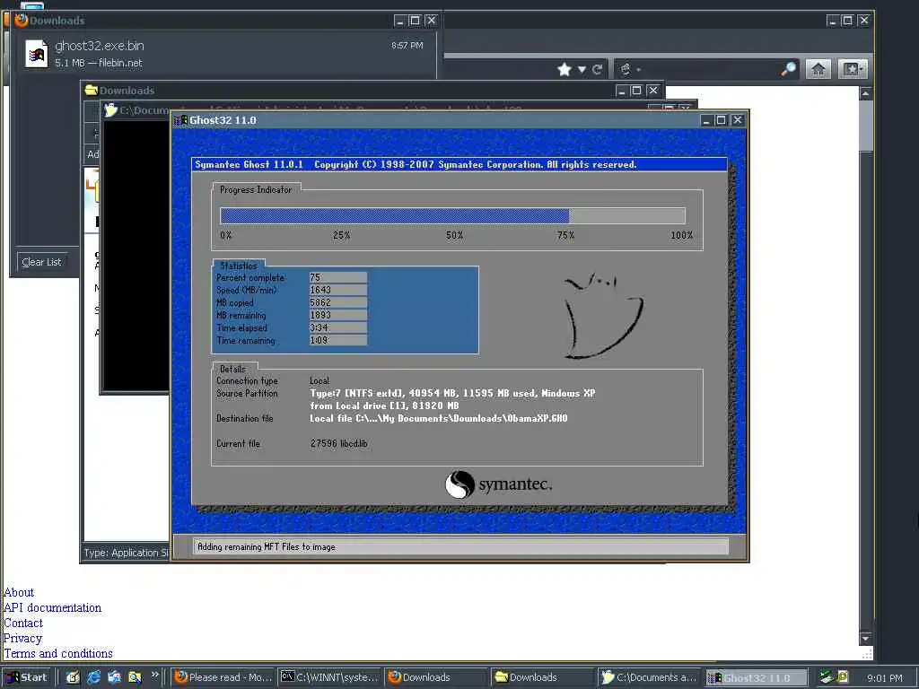The image size is (919, 689).
Task: Expand the quick launch overflow chevron
Action: [x=154, y=675]
